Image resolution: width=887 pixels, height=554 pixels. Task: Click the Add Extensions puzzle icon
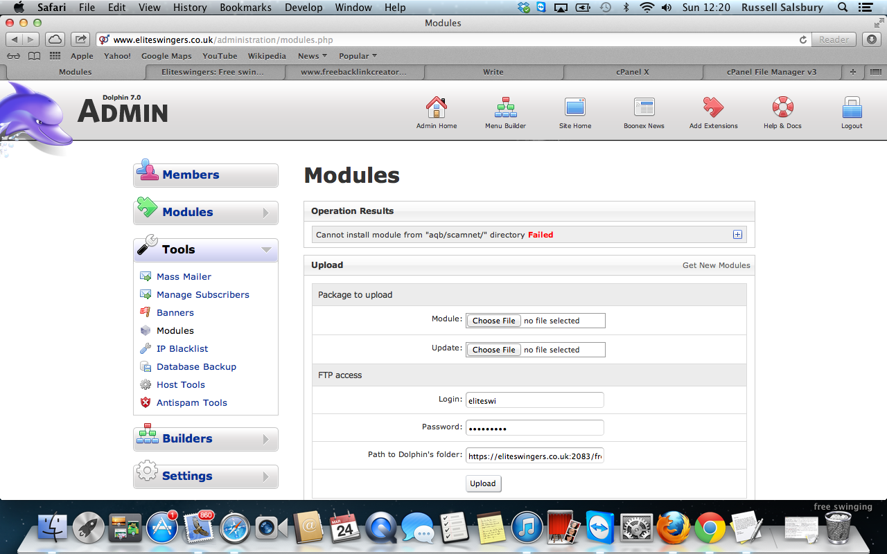point(713,108)
